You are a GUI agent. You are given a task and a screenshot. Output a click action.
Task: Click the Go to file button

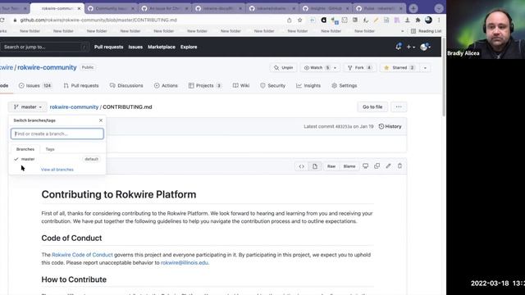[x=372, y=107]
